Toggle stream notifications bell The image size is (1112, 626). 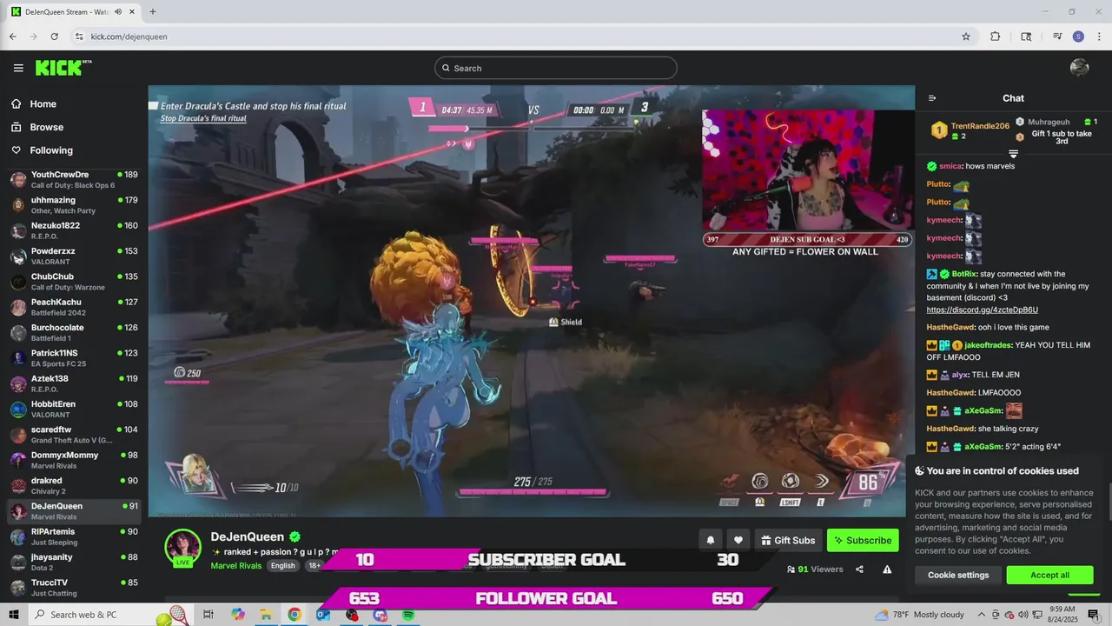click(711, 540)
